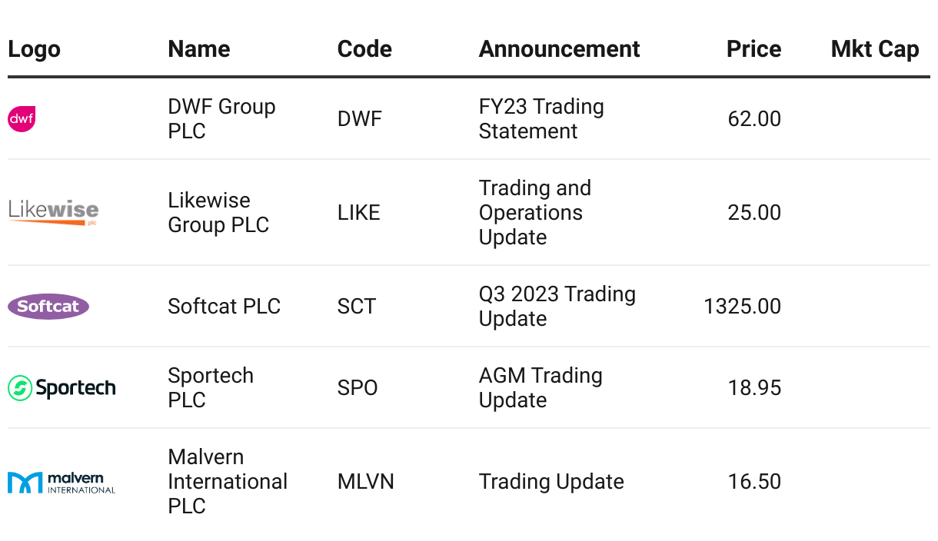Open the FY23 Trading Statement announcement
Image resolution: width=938 pixels, height=541 pixels.
pyautogui.click(x=541, y=119)
